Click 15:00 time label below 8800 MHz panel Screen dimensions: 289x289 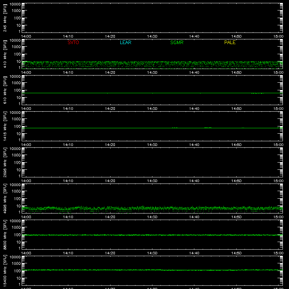pos(278,253)
